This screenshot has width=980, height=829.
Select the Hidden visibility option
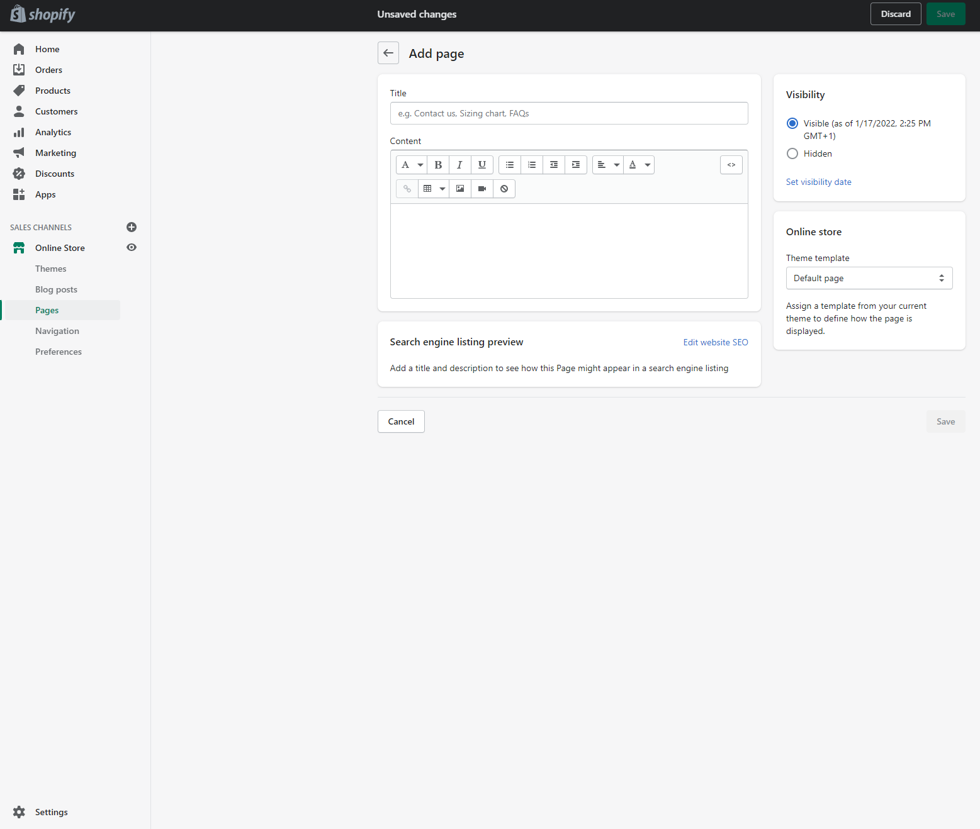click(x=792, y=153)
